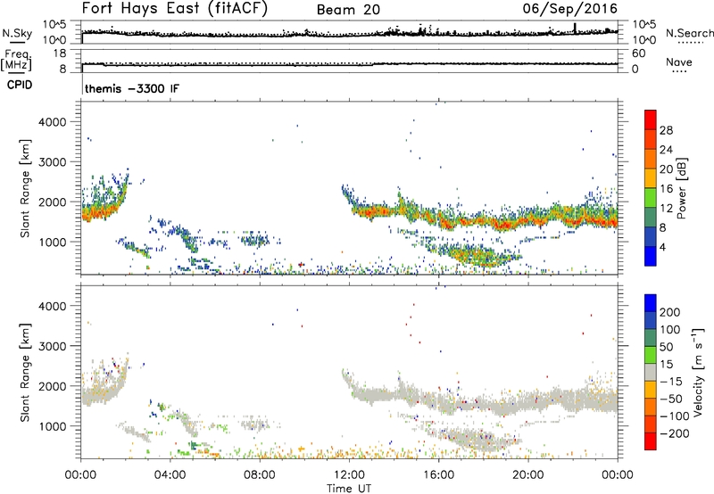Click the "18" frequency axis tick label
The width and height of the screenshot is (714, 494).
pos(60,54)
